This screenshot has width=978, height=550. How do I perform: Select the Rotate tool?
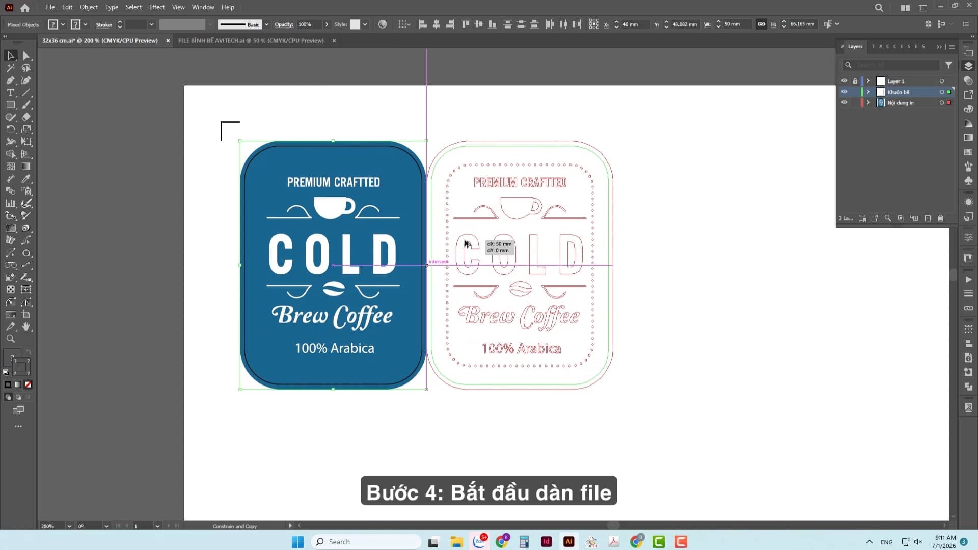[x=11, y=129]
